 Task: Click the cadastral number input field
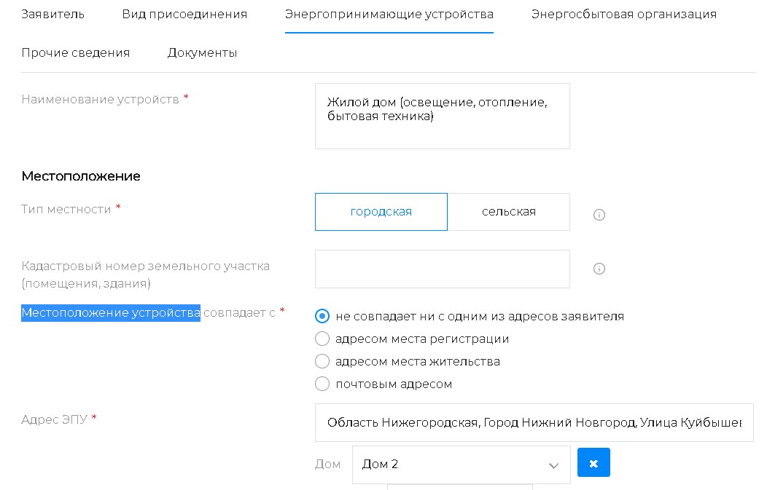pos(442,269)
